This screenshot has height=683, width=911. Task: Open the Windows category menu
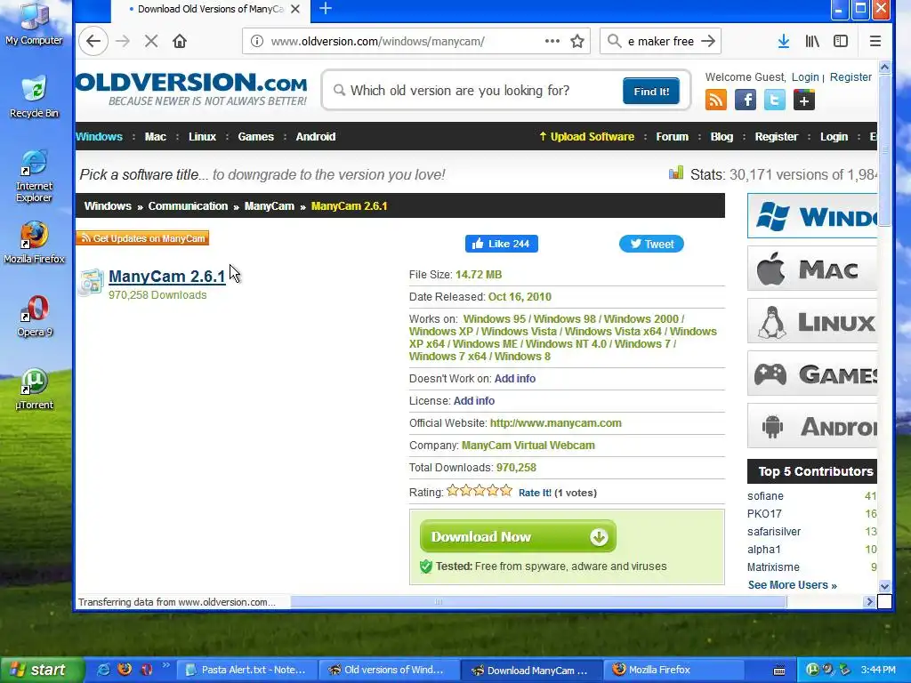coord(99,136)
